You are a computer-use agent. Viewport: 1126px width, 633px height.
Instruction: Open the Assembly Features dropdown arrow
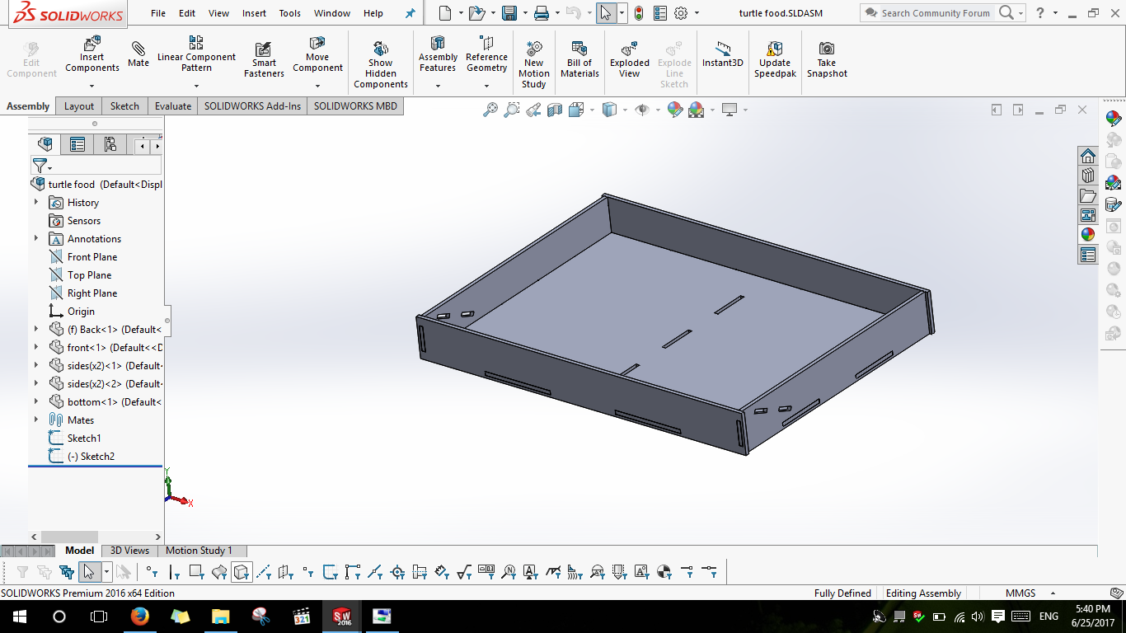(x=438, y=85)
